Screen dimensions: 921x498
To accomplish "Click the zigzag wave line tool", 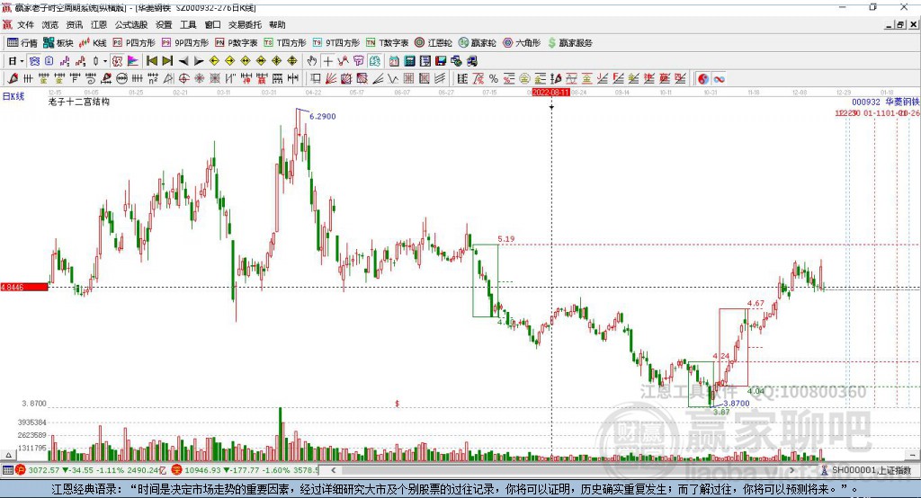I will (394, 79).
